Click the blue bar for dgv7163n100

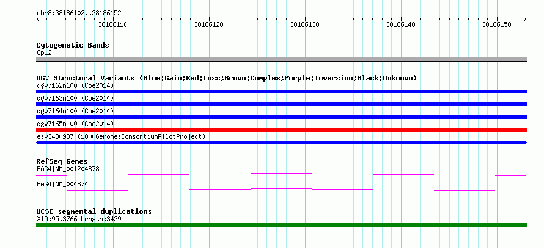click(x=281, y=104)
